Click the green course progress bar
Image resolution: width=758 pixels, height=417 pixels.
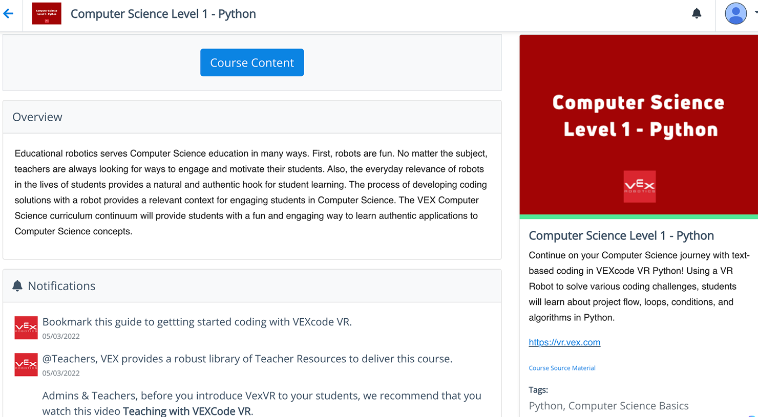click(639, 217)
